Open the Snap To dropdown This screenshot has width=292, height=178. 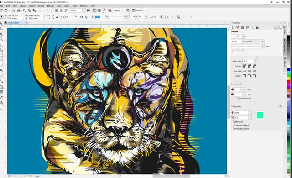tap(123, 10)
